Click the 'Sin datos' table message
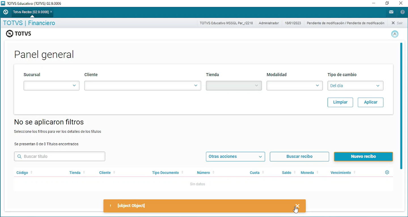The image size is (408, 217). coord(197,184)
